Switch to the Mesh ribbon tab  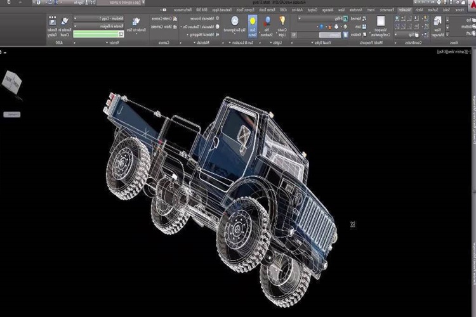420,10
